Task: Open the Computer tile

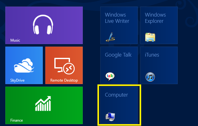Action: 119,105
